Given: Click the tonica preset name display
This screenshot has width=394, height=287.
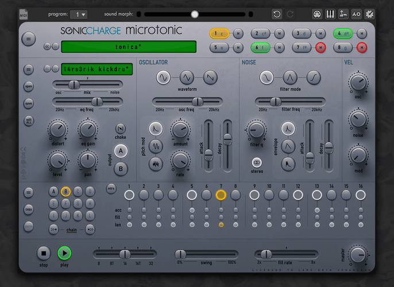Looking at the screenshot, I should pos(129,46).
